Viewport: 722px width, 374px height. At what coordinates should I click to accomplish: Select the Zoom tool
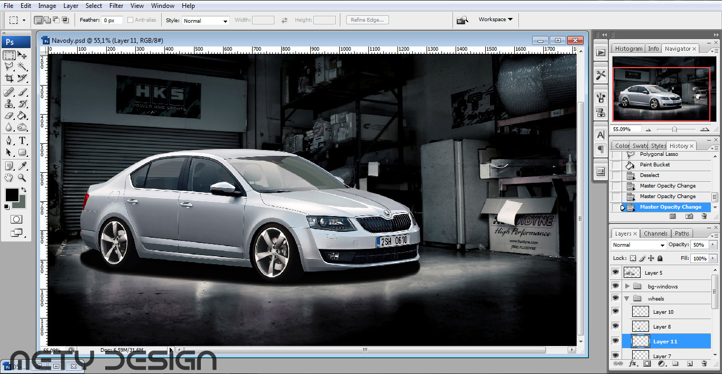[x=22, y=178]
